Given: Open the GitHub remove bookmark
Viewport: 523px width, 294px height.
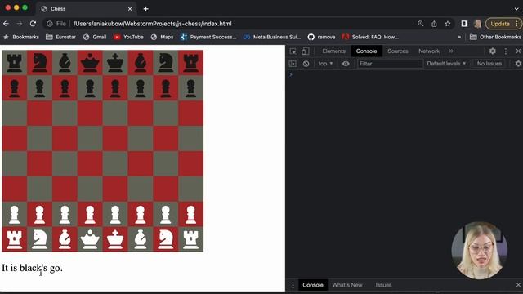Looking at the screenshot, I should (321, 37).
